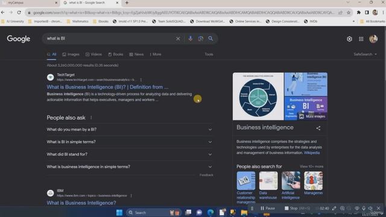Click the magnifying glass search button
386x217 pixels.
click(210, 39)
